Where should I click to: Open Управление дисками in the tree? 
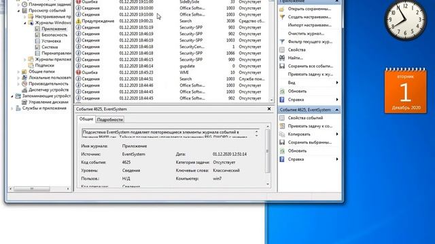[x=48, y=102]
